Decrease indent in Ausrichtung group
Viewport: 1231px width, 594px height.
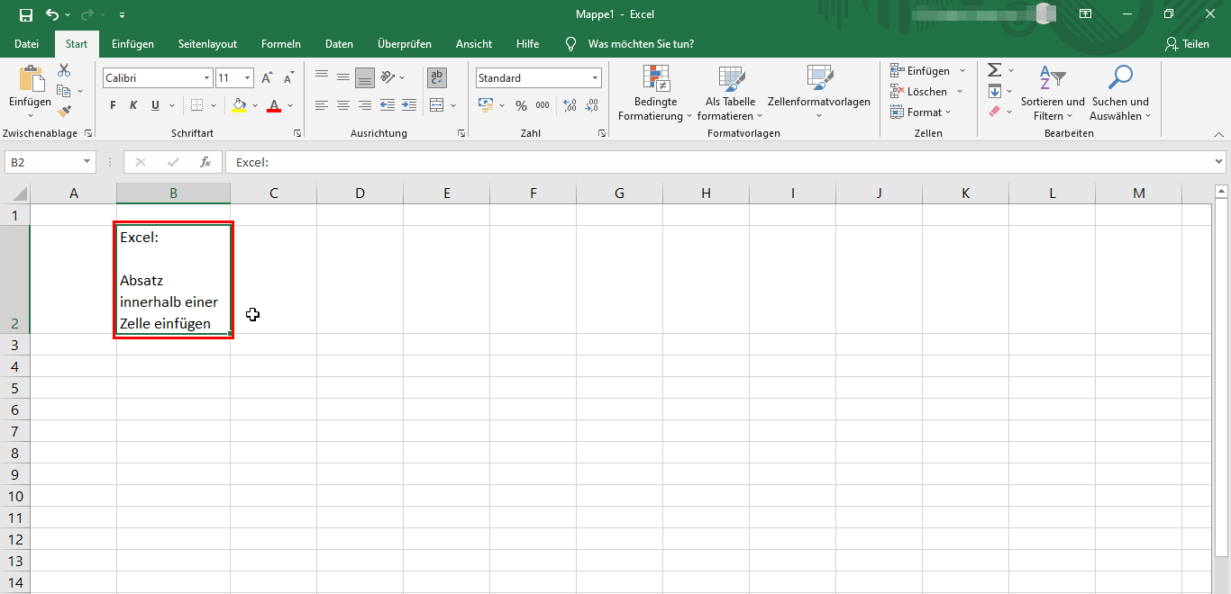388,105
